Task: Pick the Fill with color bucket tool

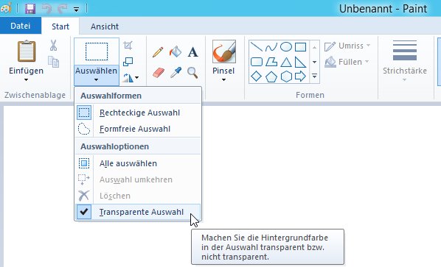Action: point(176,52)
